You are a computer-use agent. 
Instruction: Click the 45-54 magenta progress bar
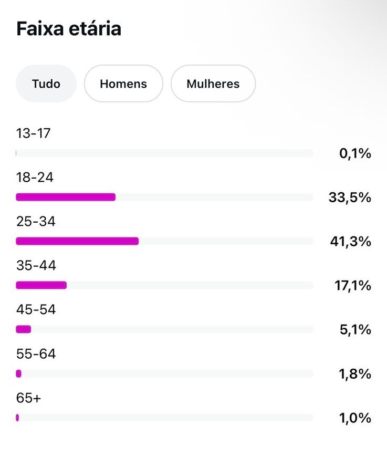click(24, 329)
